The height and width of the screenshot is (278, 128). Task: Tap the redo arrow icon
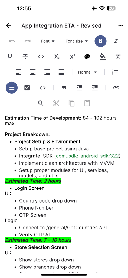tap(27, 41)
